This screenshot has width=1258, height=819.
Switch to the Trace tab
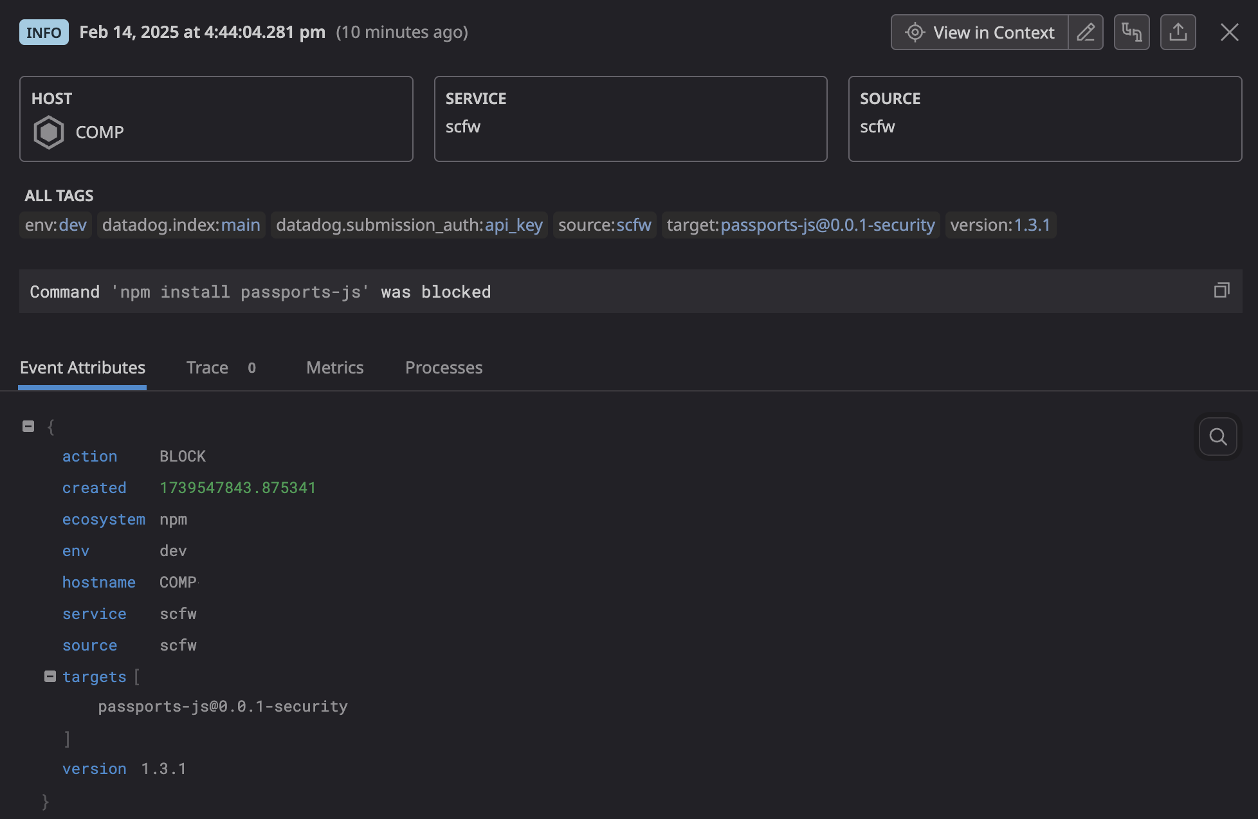pyautogui.click(x=207, y=367)
